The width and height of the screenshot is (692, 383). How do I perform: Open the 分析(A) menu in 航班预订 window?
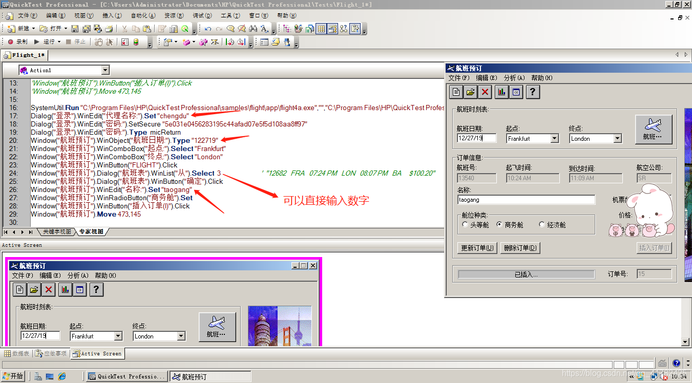[x=514, y=78]
